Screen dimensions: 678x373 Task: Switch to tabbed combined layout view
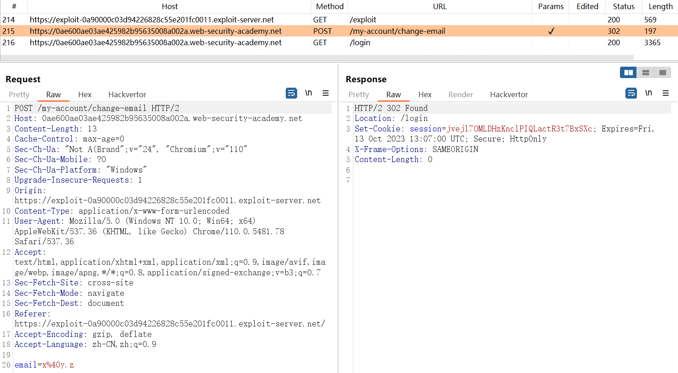[x=662, y=73]
